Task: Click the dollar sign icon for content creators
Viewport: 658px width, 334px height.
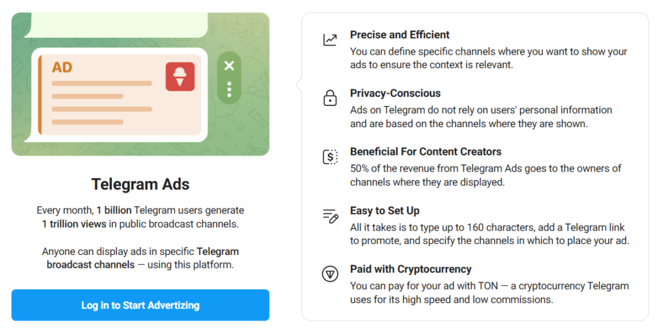Action: [x=330, y=157]
